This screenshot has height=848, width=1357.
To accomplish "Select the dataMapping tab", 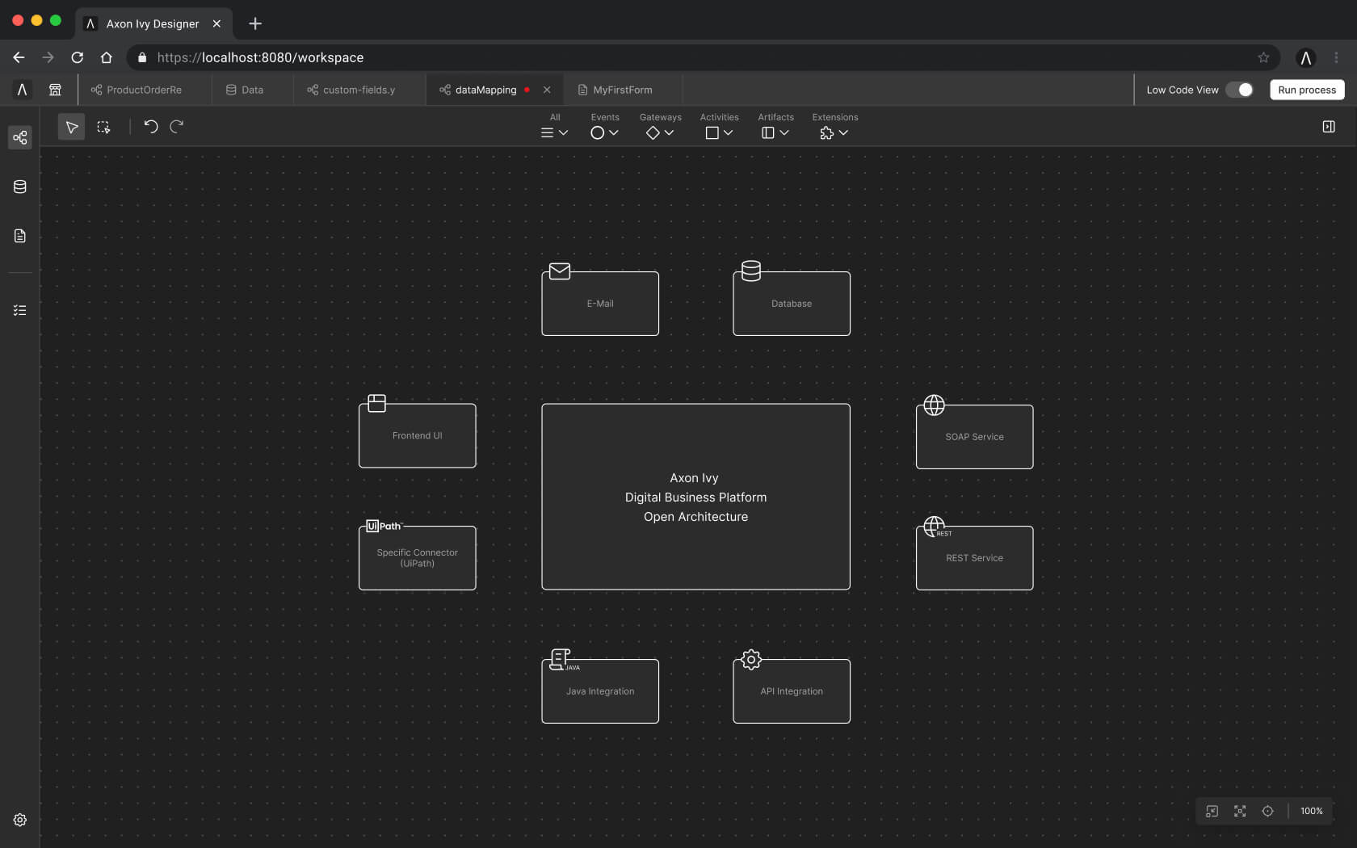I will (x=485, y=90).
